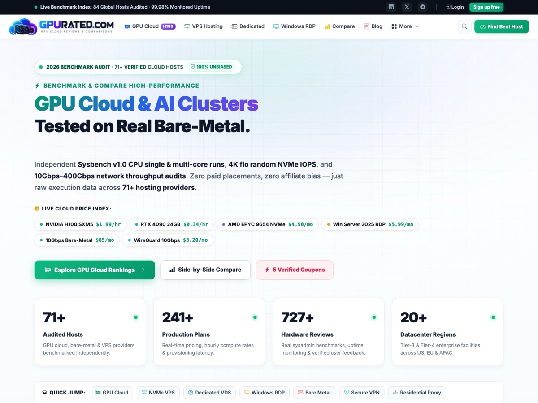Image resolution: width=538 pixels, height=403 pixels.
Task: Jump to NVMe VPS quick link
Action: pyautogui.click(x=158, y=393)
